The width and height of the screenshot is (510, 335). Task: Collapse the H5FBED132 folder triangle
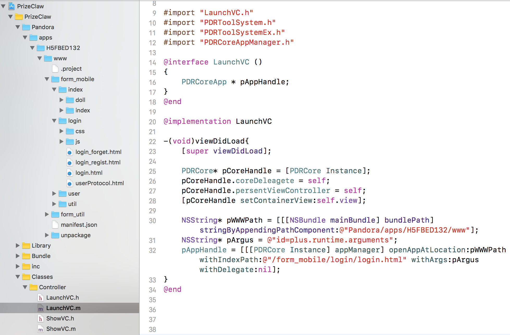click(x=32, y=48)
